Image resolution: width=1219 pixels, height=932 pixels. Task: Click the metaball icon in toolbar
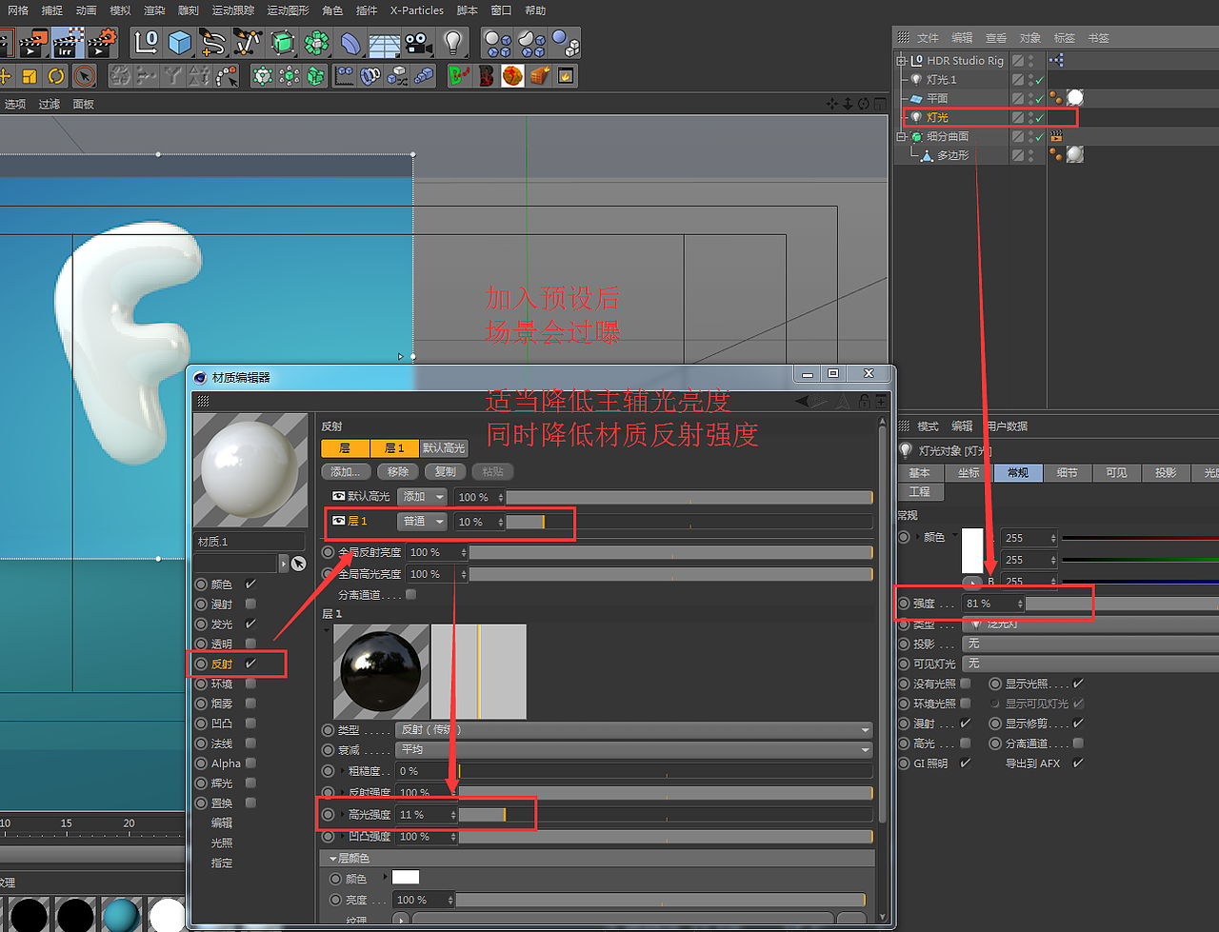pos(530,43)
